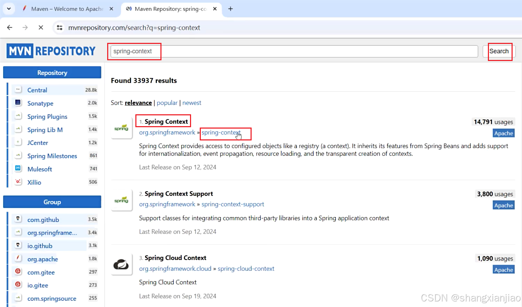The image size is (522, 307).
Task: Click the com.gitee group icon
Action: [x=18, y=272]
